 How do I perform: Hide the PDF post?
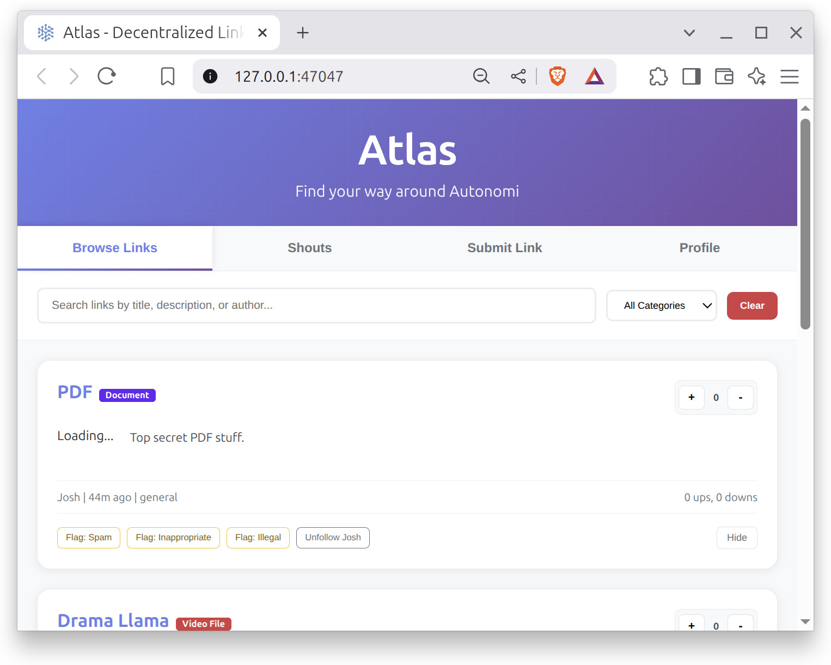click(737, 538)
